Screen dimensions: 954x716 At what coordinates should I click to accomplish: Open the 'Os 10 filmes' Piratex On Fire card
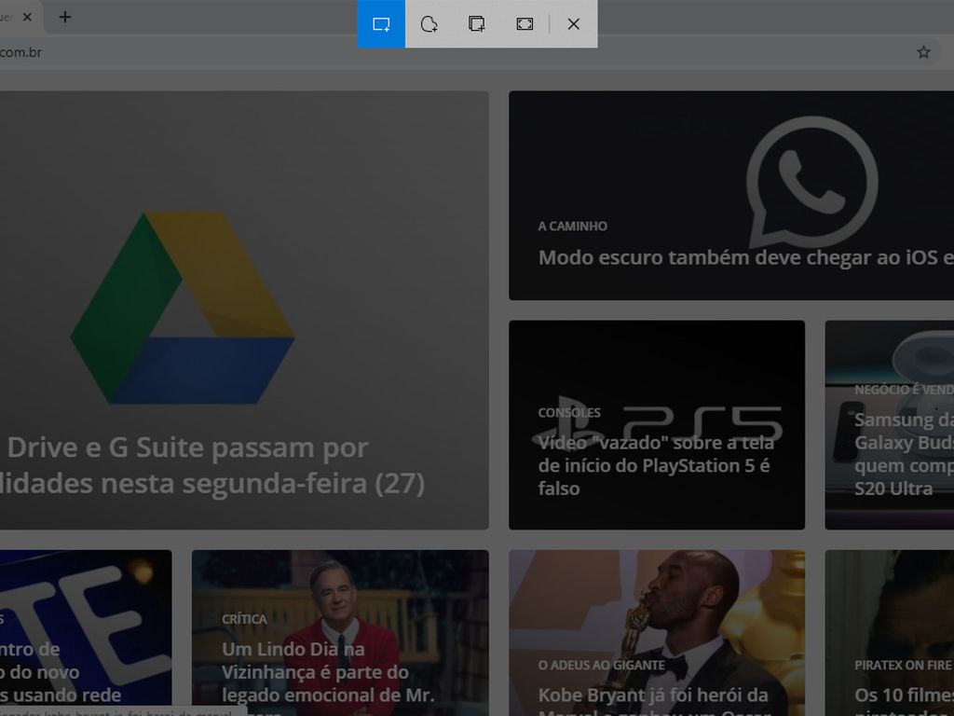(890, 633)
